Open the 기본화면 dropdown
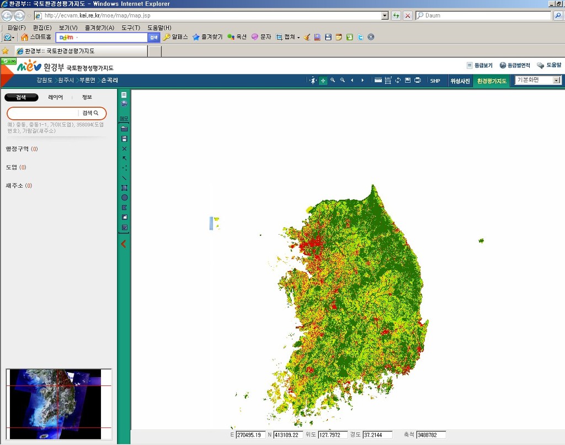 point(556,80)
